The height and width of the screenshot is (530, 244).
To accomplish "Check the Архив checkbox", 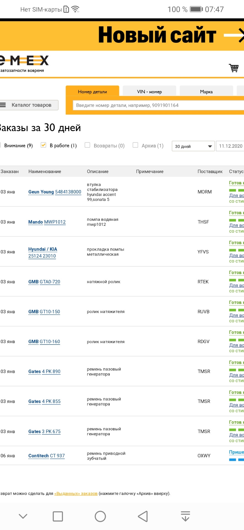I will 135,145.
